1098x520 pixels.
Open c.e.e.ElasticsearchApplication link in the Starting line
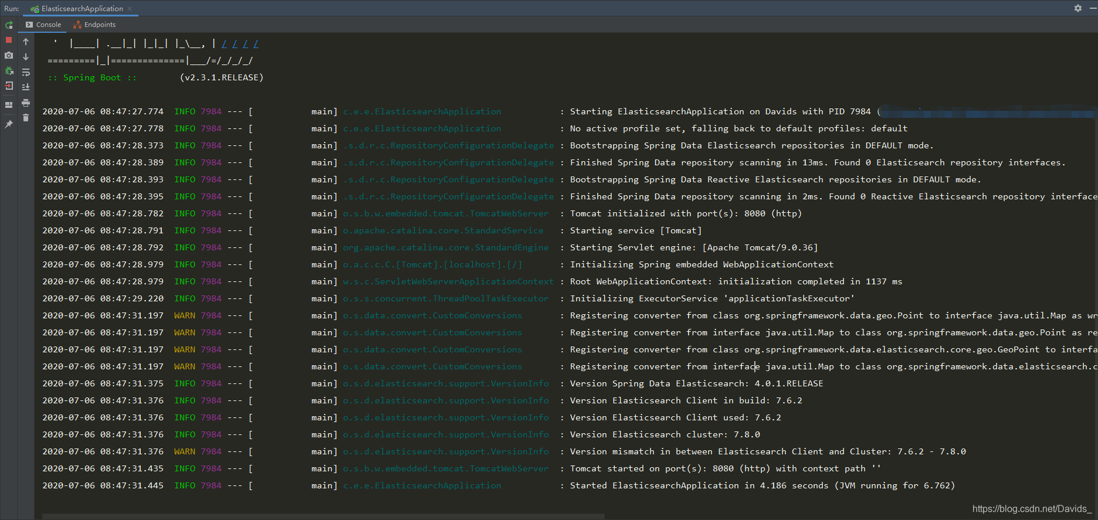pyautogui.click(x=422, y=111)
